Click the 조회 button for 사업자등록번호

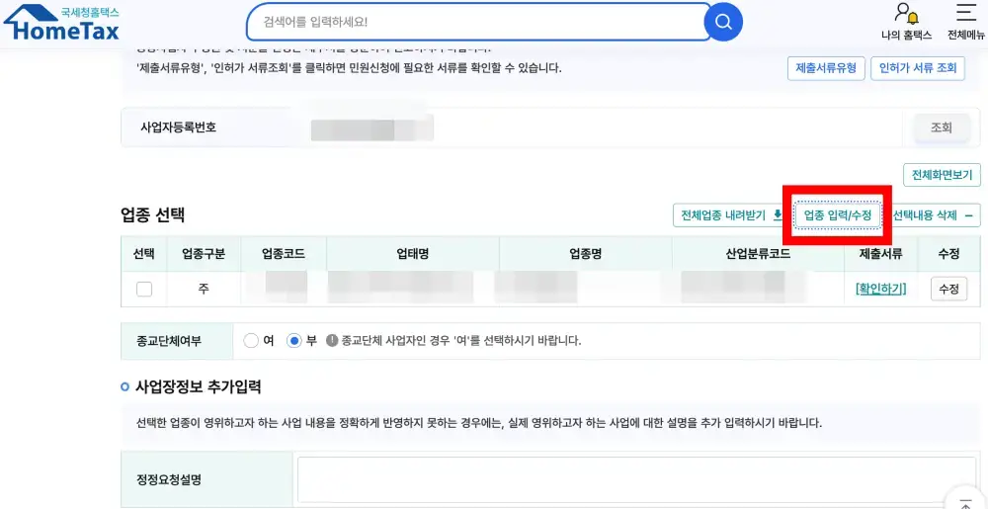(942, 127)
